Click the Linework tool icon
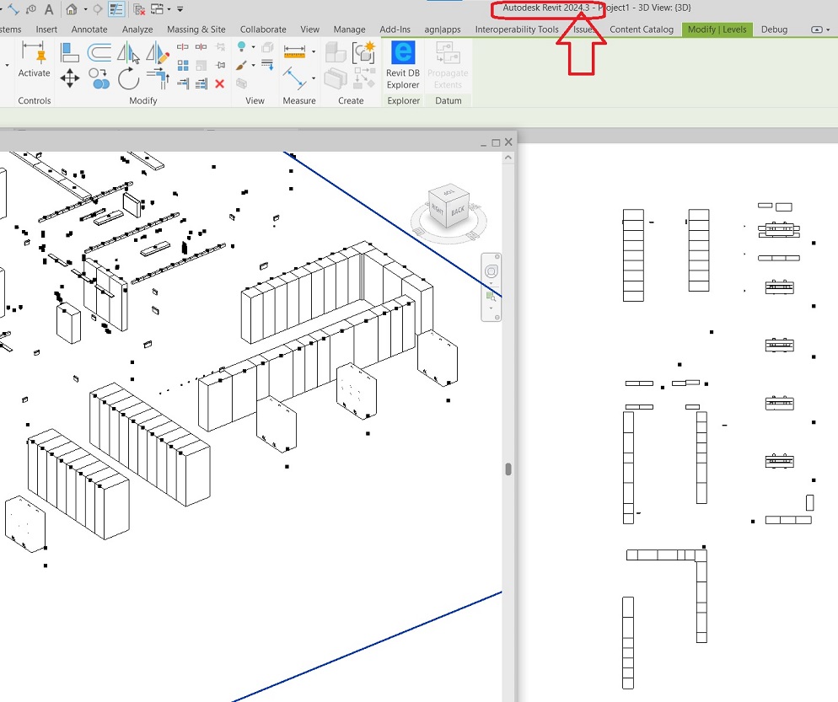 [x=267, y=66]
